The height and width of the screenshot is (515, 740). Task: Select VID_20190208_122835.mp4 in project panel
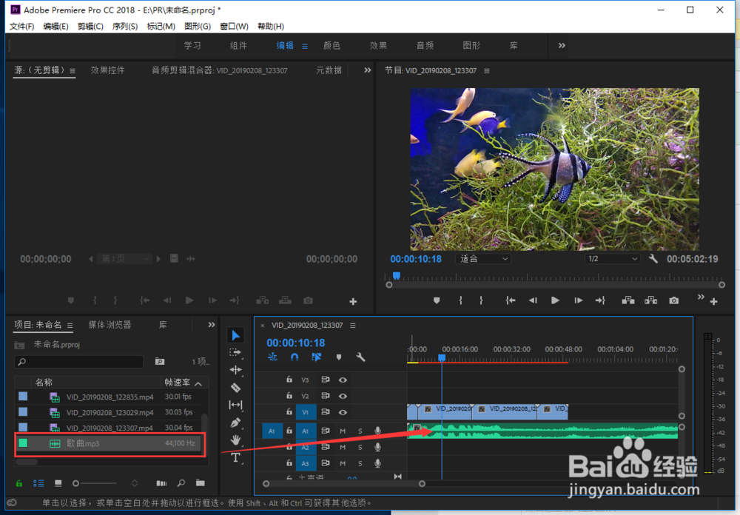110,397
